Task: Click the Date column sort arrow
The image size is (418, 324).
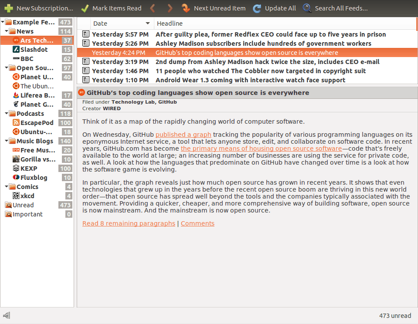Action: (x=148, y=24)
